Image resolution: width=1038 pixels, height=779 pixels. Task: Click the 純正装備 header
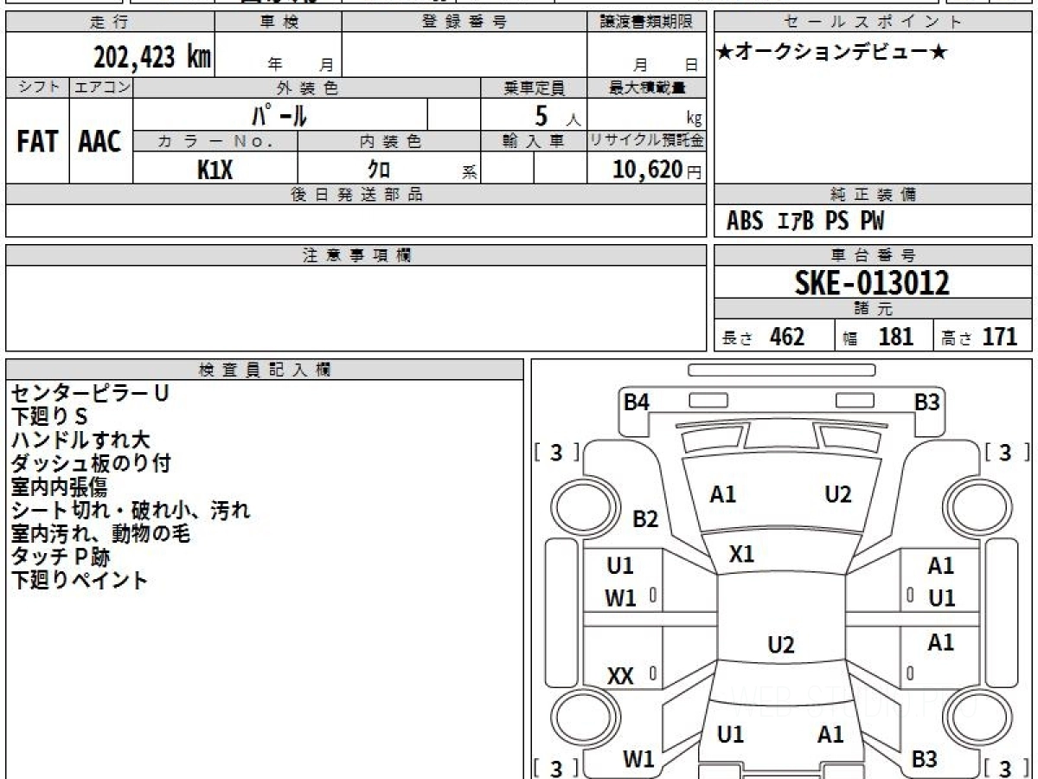(873, 195)
